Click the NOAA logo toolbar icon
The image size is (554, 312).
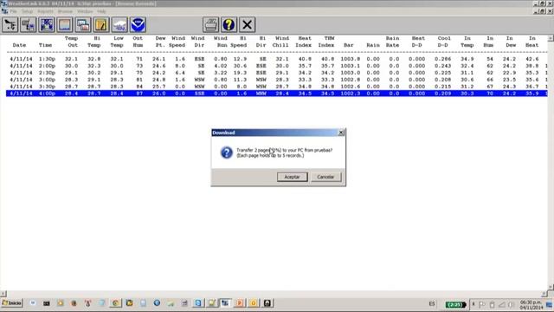click(138, 25)
